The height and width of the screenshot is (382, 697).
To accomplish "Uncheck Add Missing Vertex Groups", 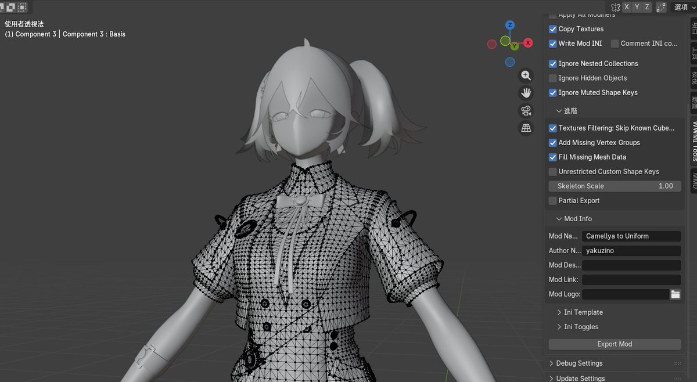I will [552, 143].
